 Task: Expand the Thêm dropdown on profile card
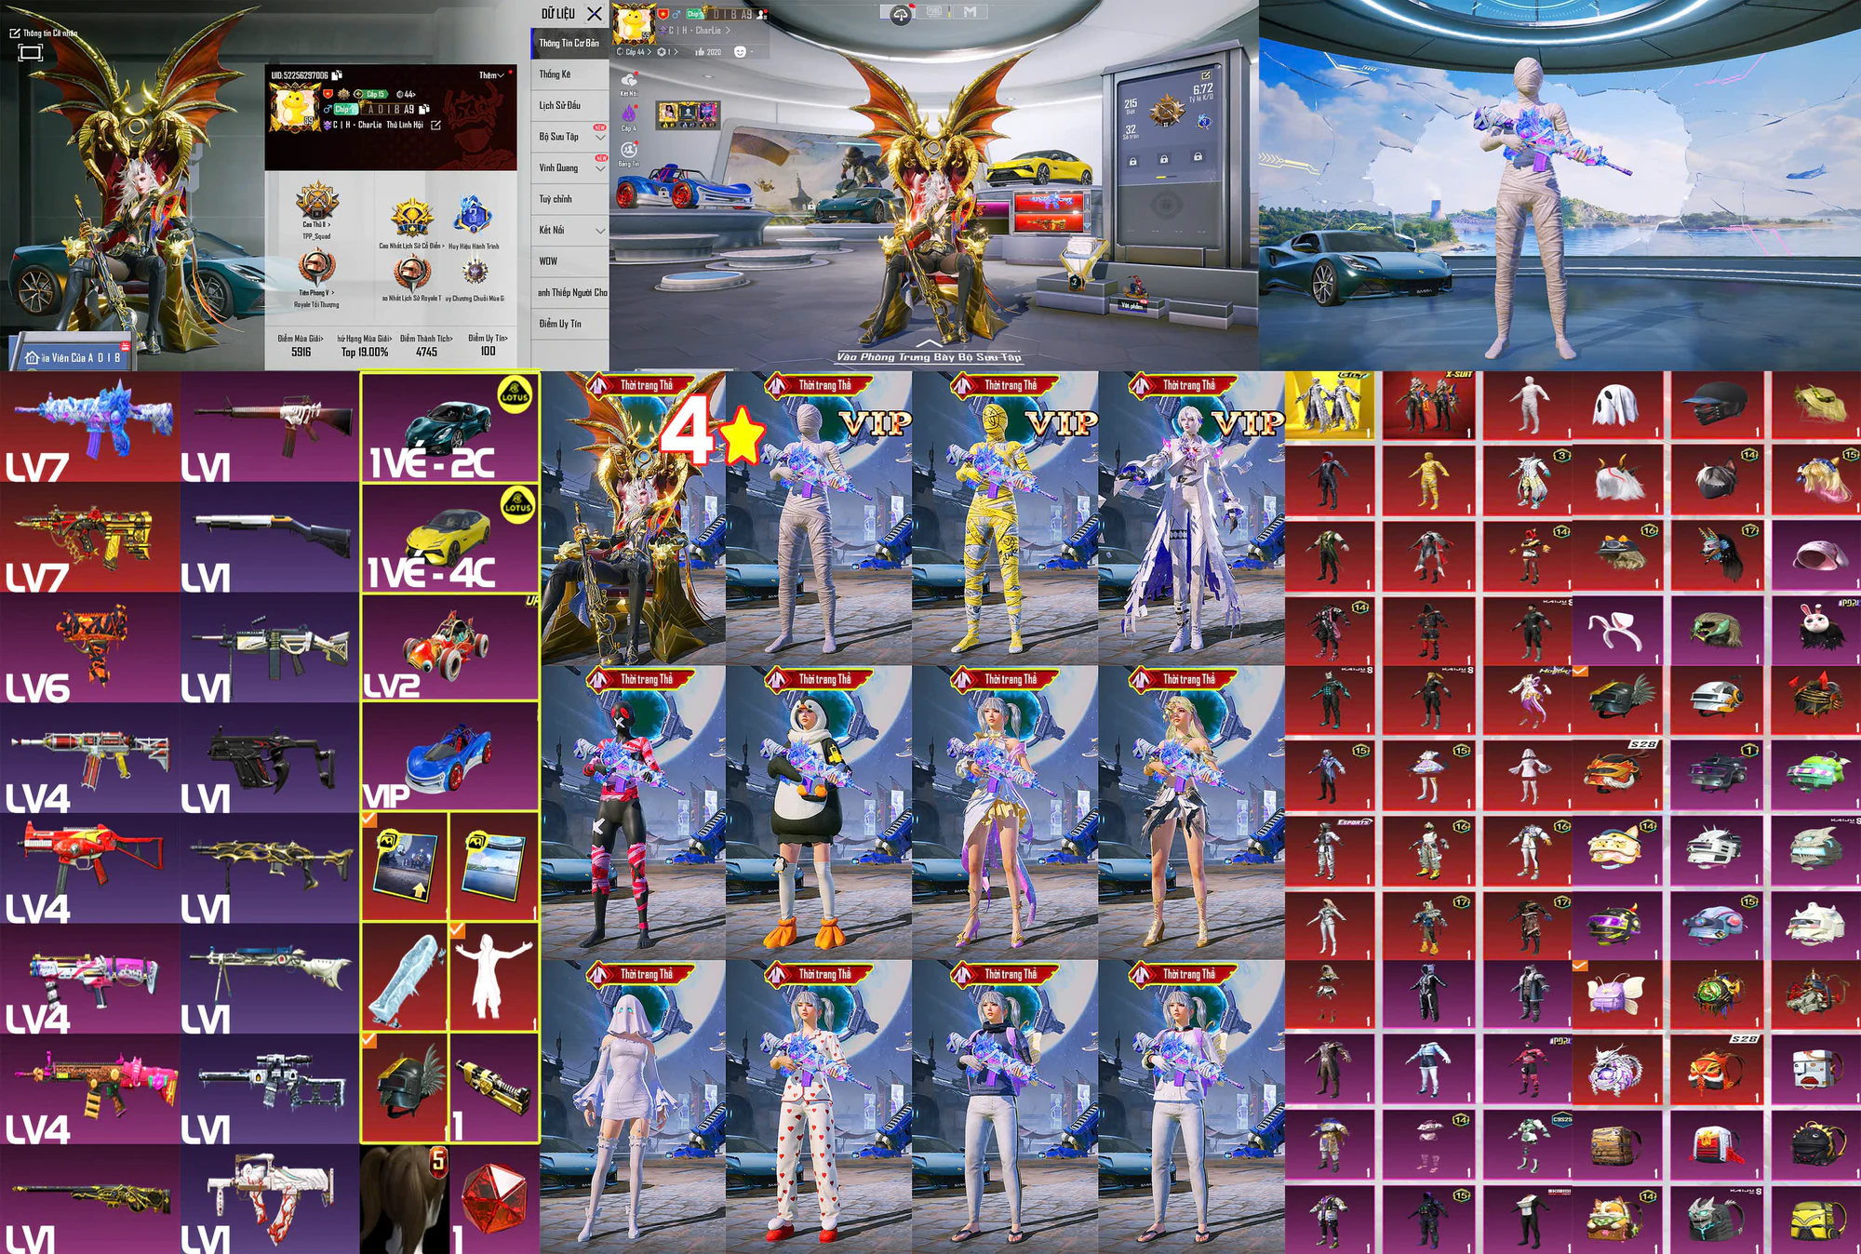pyautogui.click(x=492, y=75)
